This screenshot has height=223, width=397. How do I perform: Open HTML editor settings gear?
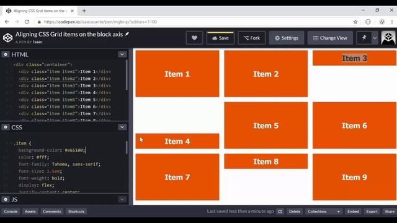[x=6, y=55]
